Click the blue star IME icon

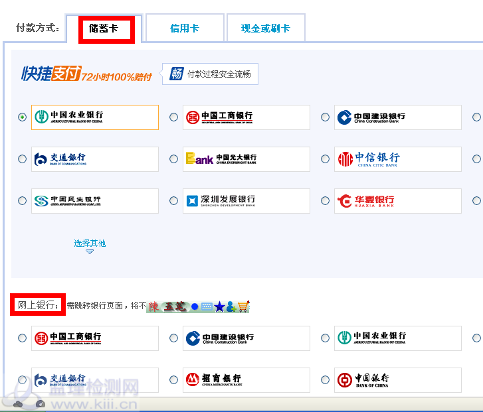point(219,307)
